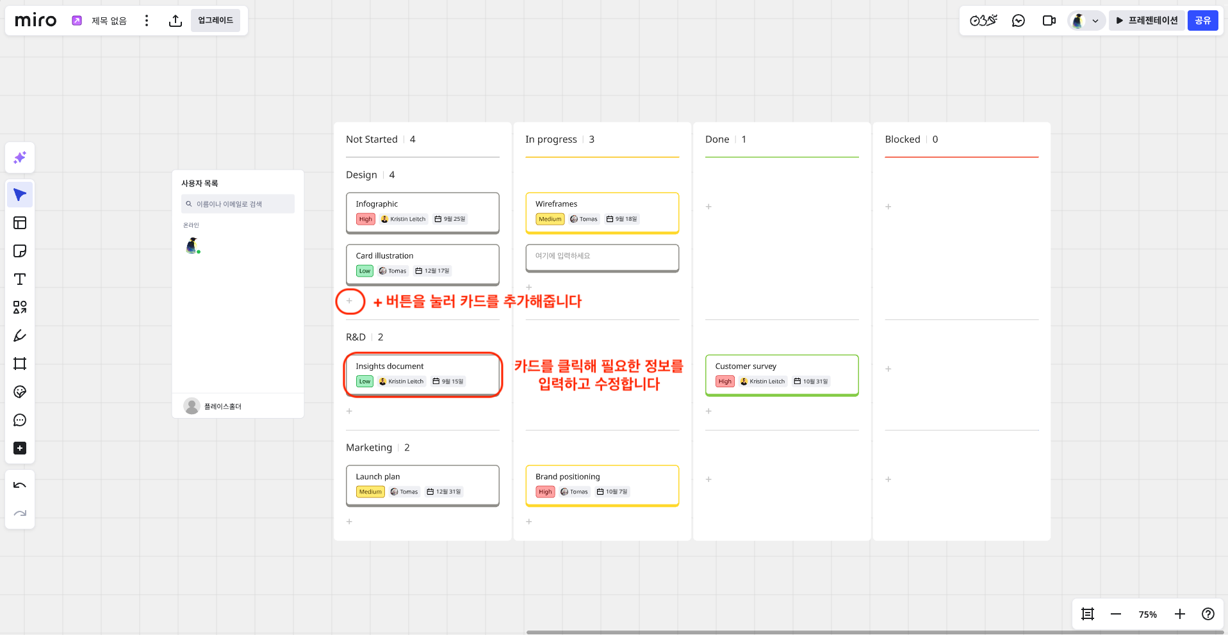1228x635 pixels.
Task: Open the board options three-dot menu
Action: pyautogui.click(x=147, y=20)
